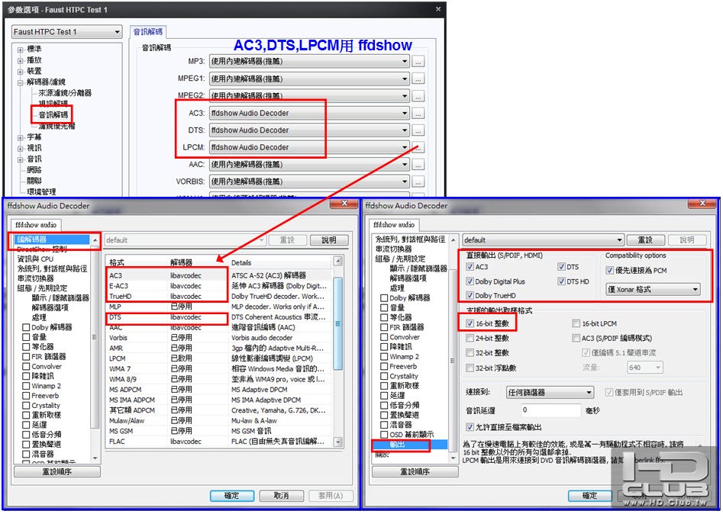Viewport: 723px width, 514px height.
Task: Click the ... button beside MP3
Action: (x=418, y=62)
